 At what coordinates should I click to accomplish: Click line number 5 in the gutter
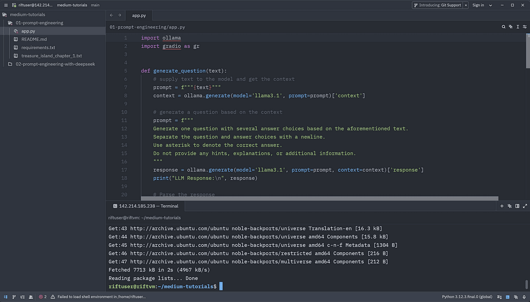(125, 71)
